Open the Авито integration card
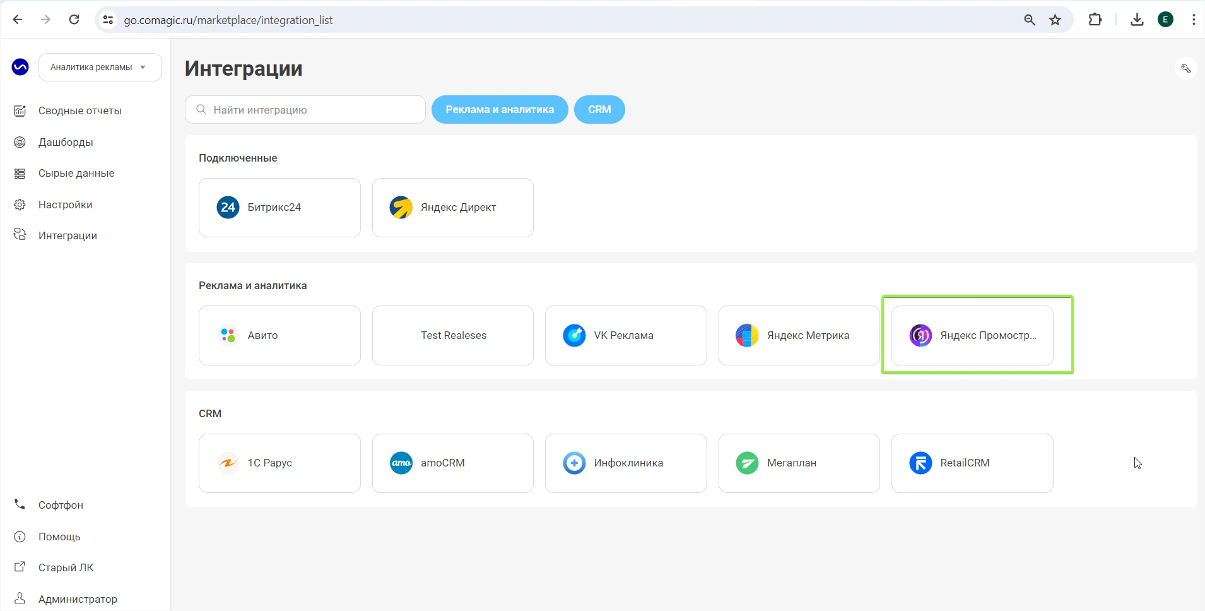 pos(279,336)
